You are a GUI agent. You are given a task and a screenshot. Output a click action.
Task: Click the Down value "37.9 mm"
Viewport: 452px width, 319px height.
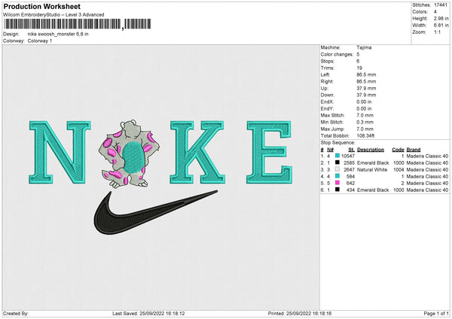pyautogui.click(x=366, y=95)
